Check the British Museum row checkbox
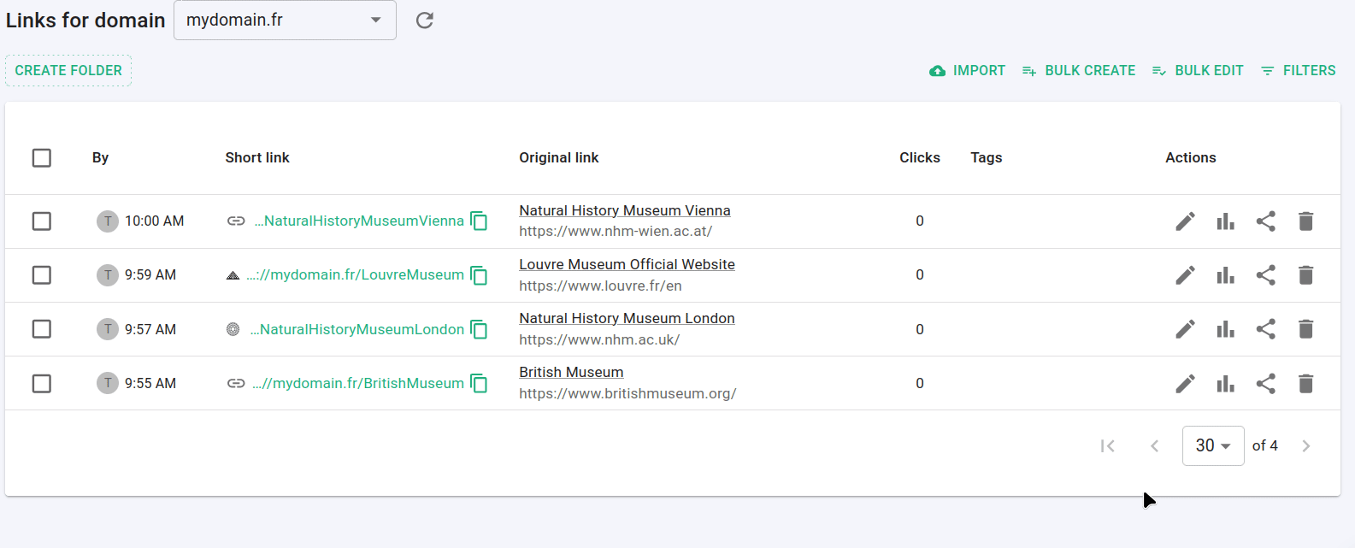1355x548 pixels. 42,384
